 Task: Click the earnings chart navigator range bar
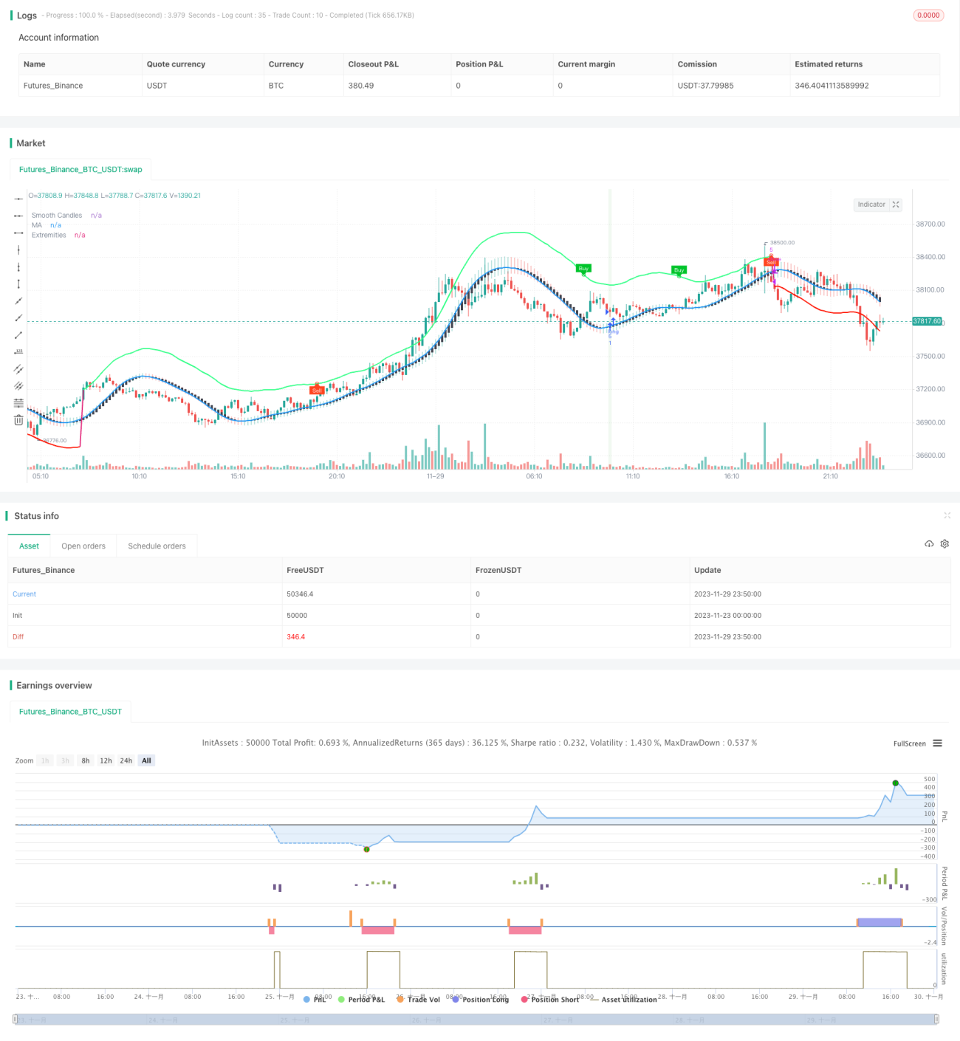point(476,1020)
